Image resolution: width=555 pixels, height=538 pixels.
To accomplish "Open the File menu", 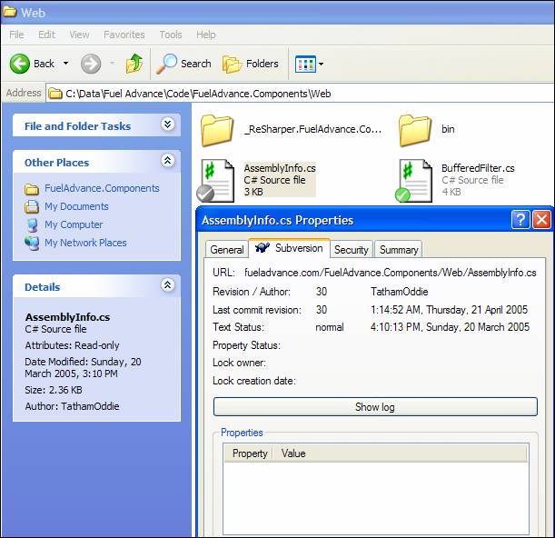I will (x=16, y=35).
